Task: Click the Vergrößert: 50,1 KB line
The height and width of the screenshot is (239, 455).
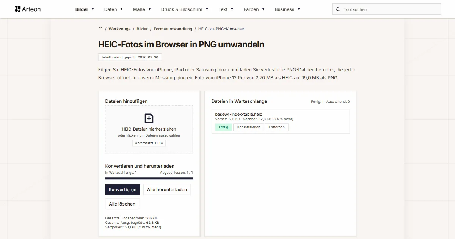Action: (133, 227)
